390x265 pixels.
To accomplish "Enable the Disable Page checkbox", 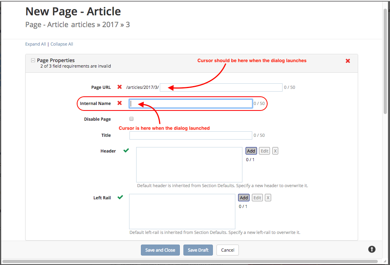I will pos(131,118).
